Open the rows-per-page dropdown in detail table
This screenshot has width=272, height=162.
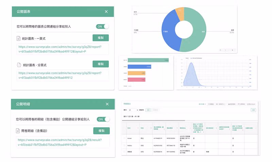(x=133, y=110)
